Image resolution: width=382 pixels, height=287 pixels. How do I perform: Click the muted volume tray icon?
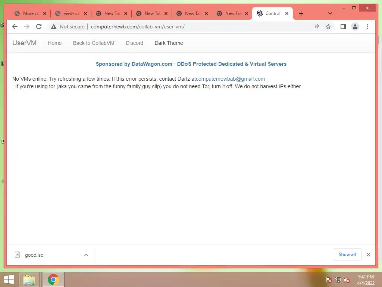tap(347, 280)
